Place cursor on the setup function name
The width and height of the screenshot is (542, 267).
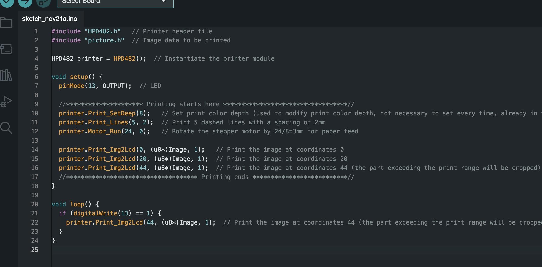(x=79, y=77)
